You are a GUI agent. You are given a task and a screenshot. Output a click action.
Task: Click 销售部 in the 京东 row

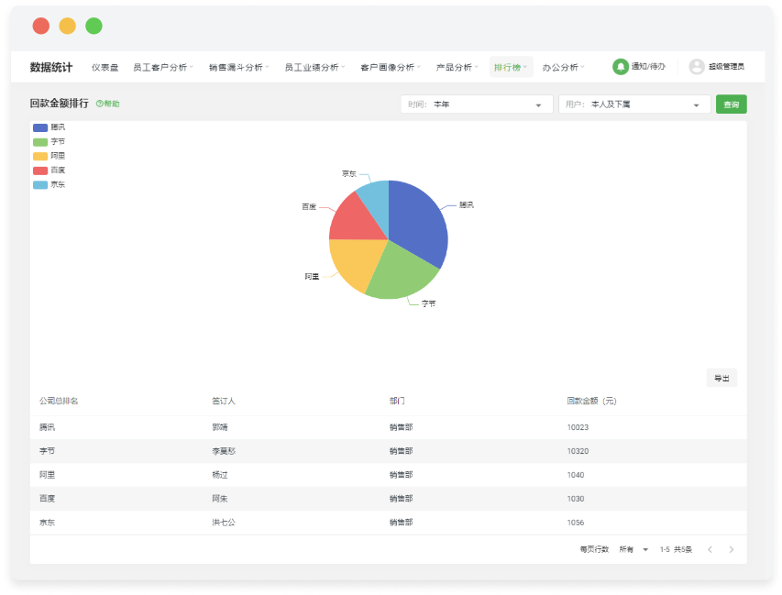[x=401, y=523]
